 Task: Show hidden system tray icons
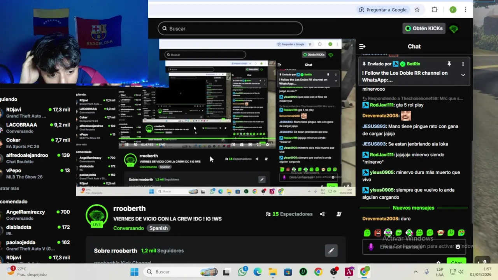coord(416,272)
